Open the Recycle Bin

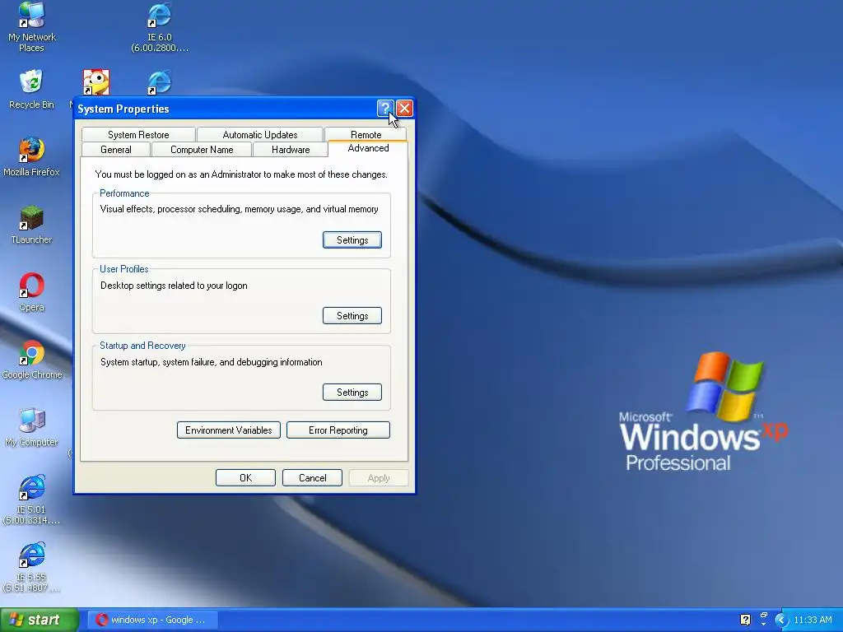pyautogui.click(x=31, y=89)
